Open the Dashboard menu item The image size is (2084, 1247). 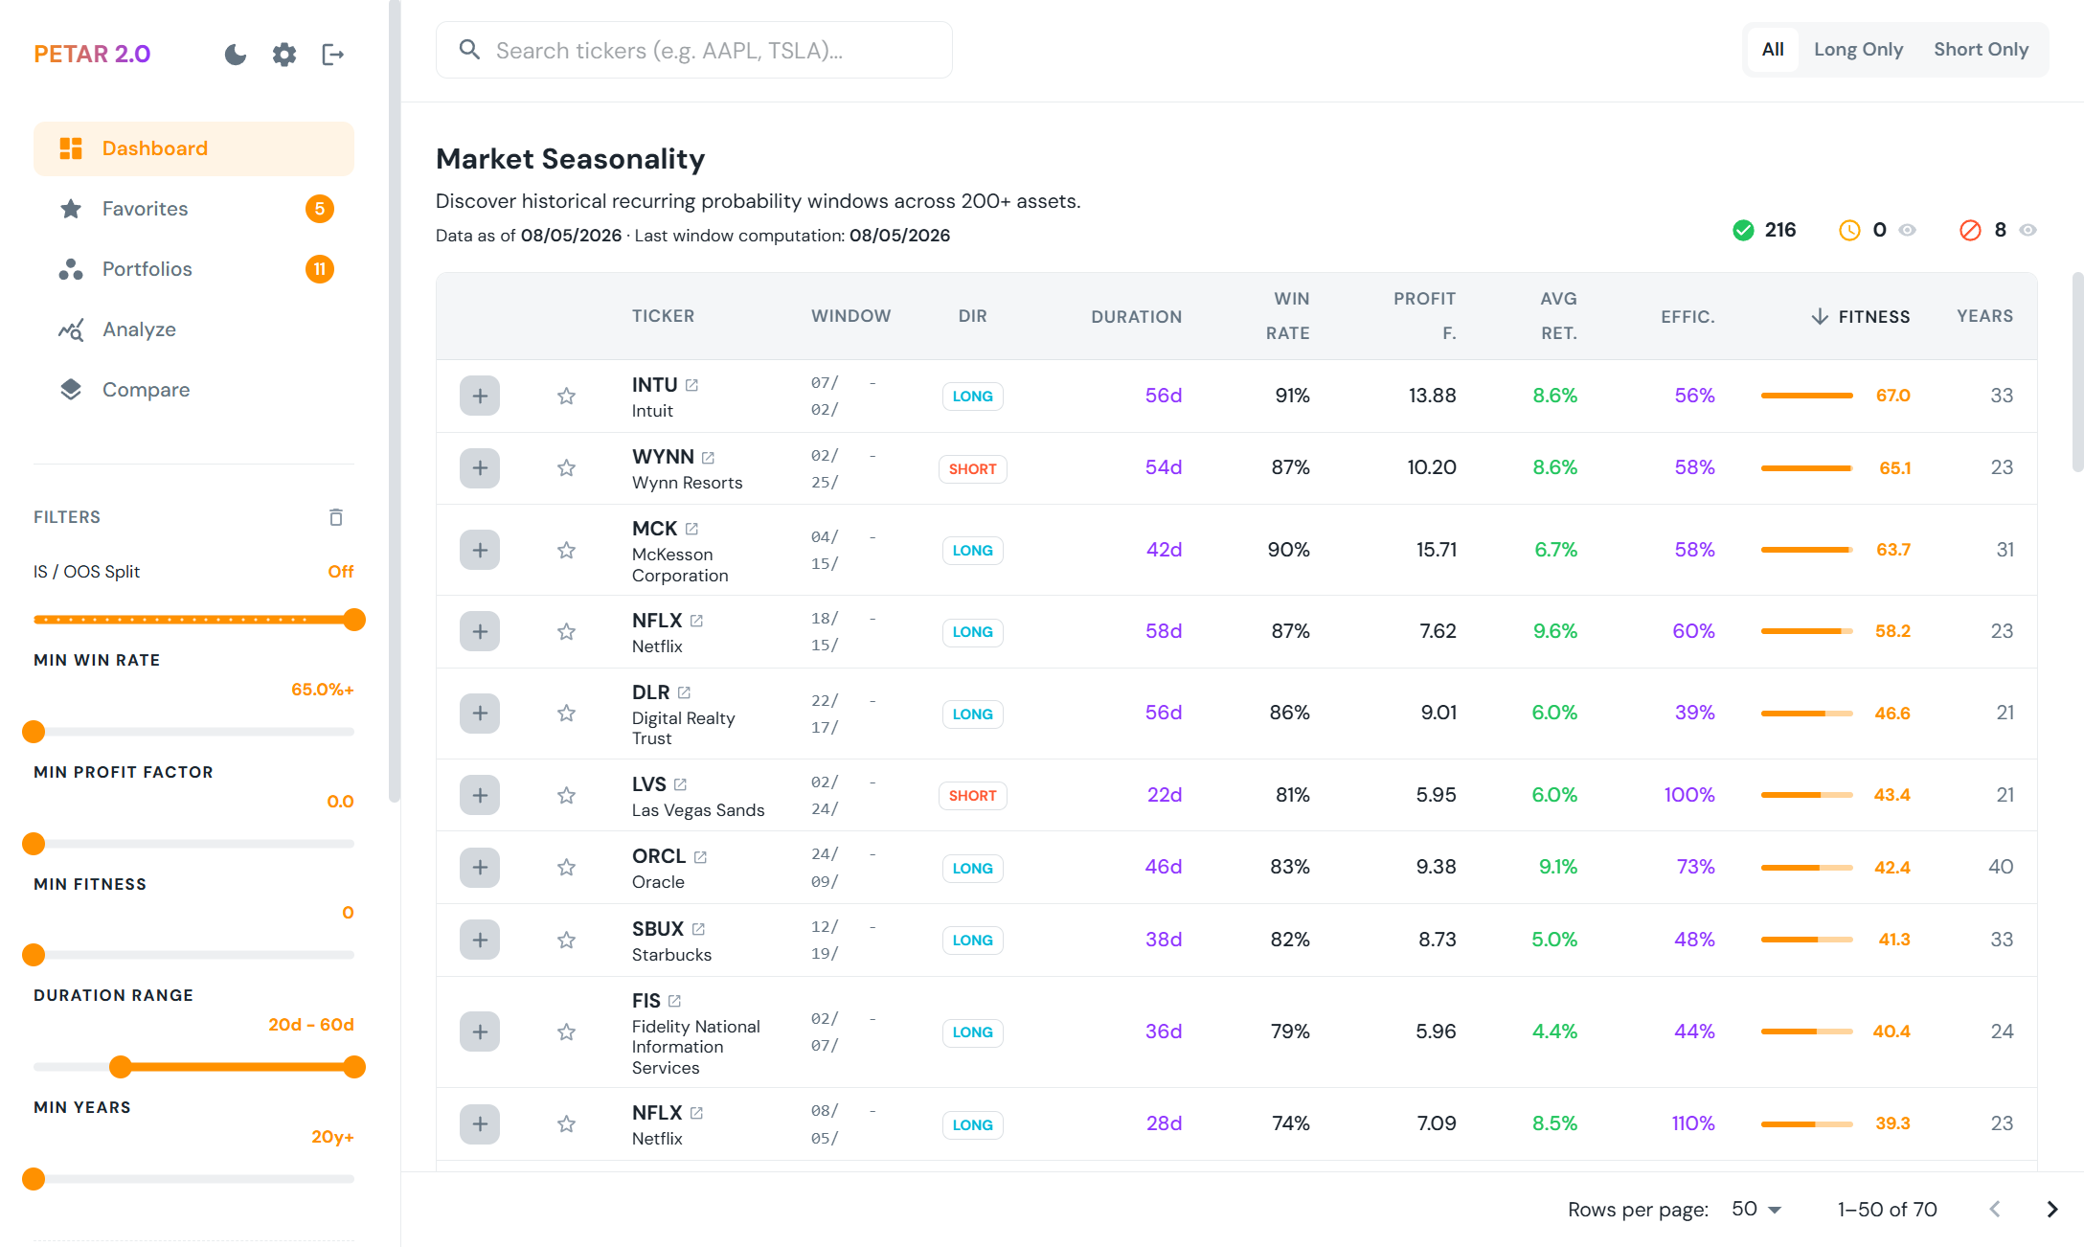pyautogui.click(x=193, y=148)
